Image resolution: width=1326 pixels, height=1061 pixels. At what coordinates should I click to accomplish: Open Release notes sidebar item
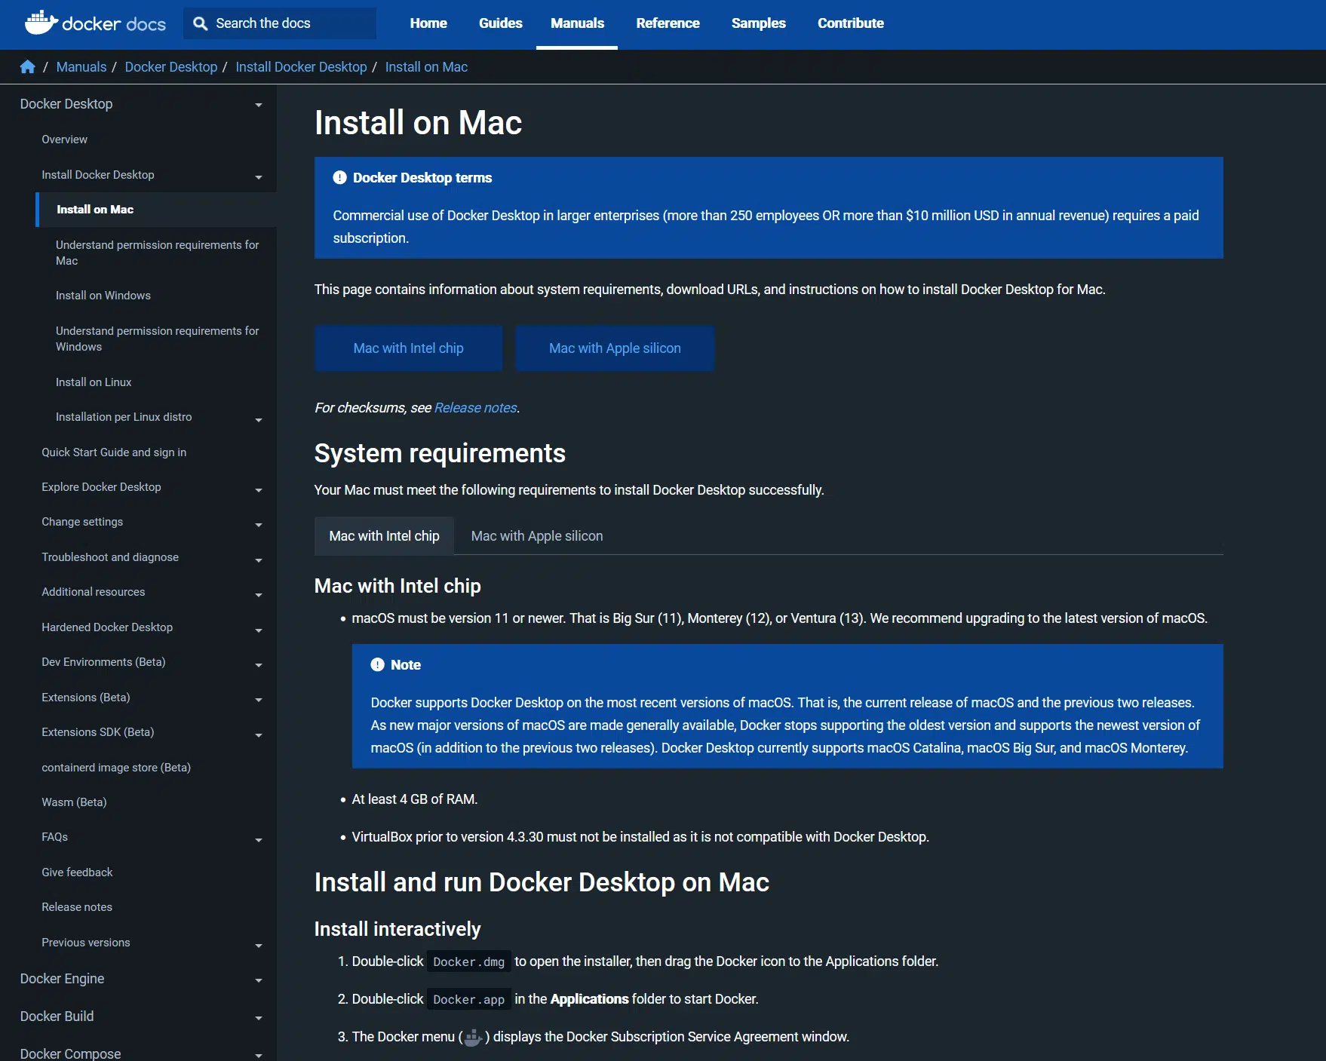point(77,907)
